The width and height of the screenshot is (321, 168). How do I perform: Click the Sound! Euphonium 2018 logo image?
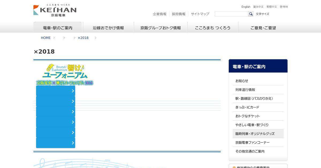point(65,74)
